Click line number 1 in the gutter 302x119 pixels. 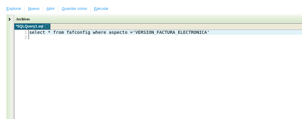(26, 32)
